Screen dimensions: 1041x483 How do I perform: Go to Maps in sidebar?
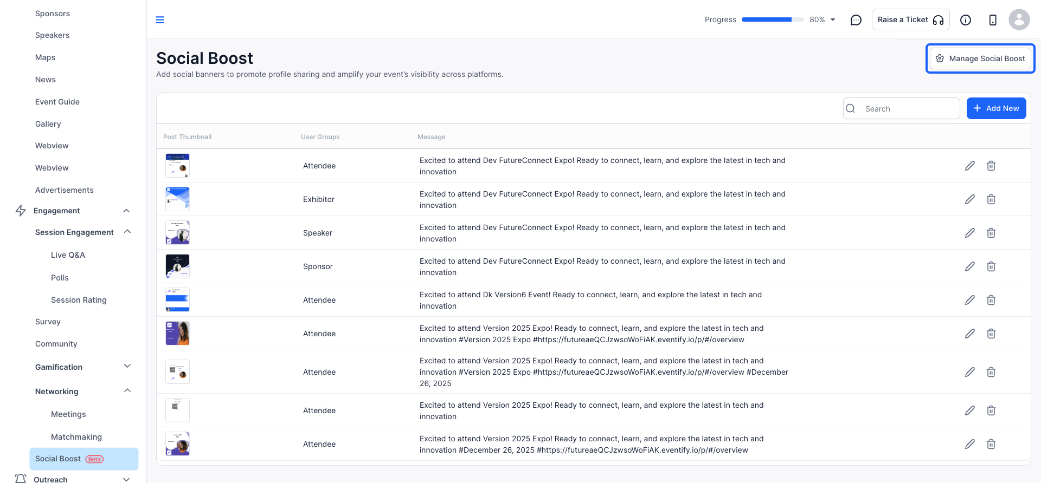pyautogui.click(x=46, y=57)
